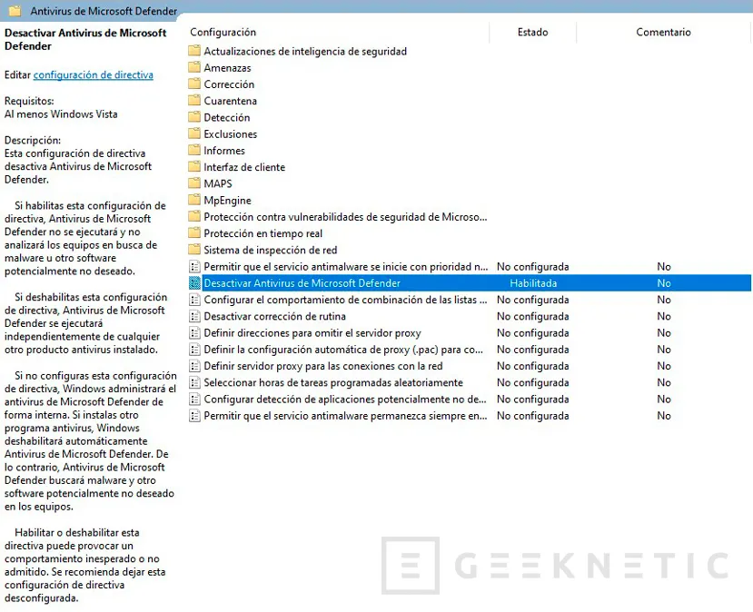Click 'No configurada' status of Definir servidor proxy row

point(532,366)
